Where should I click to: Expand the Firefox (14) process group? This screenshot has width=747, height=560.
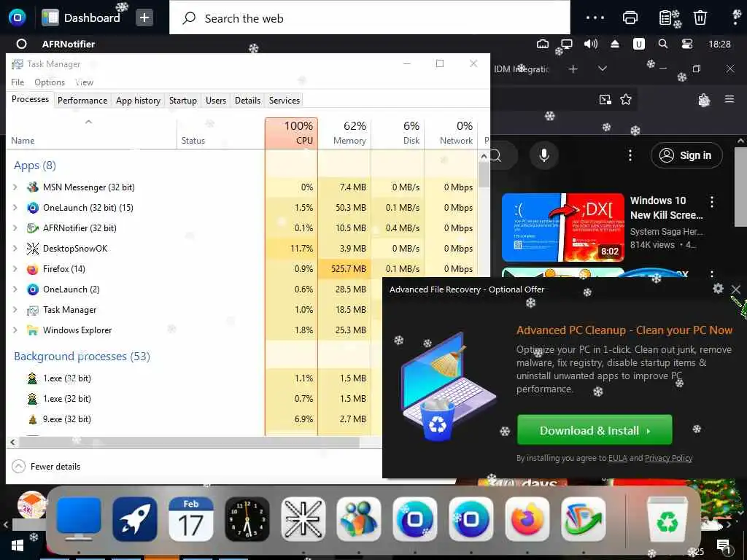pos(15,269)
